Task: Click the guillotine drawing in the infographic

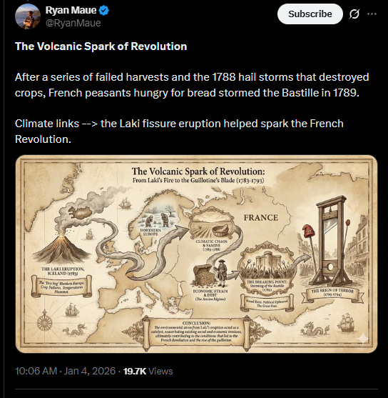Action: tap(331, 241)
